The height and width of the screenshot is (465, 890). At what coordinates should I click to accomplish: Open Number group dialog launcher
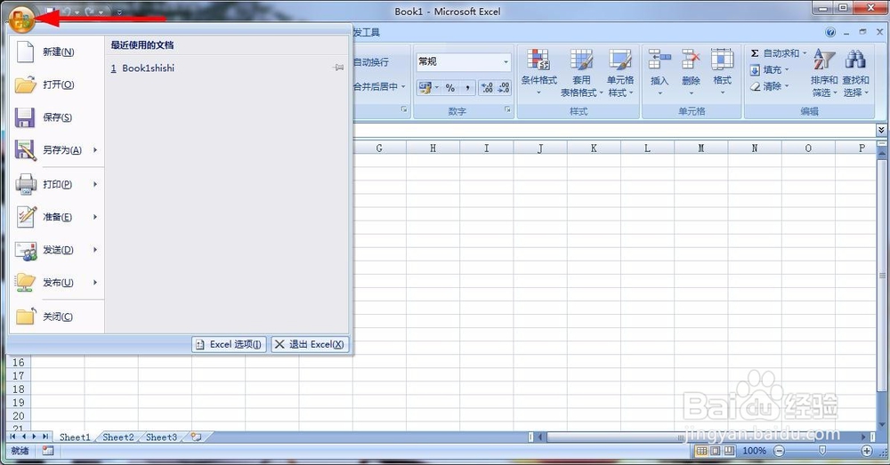(507, 109)
